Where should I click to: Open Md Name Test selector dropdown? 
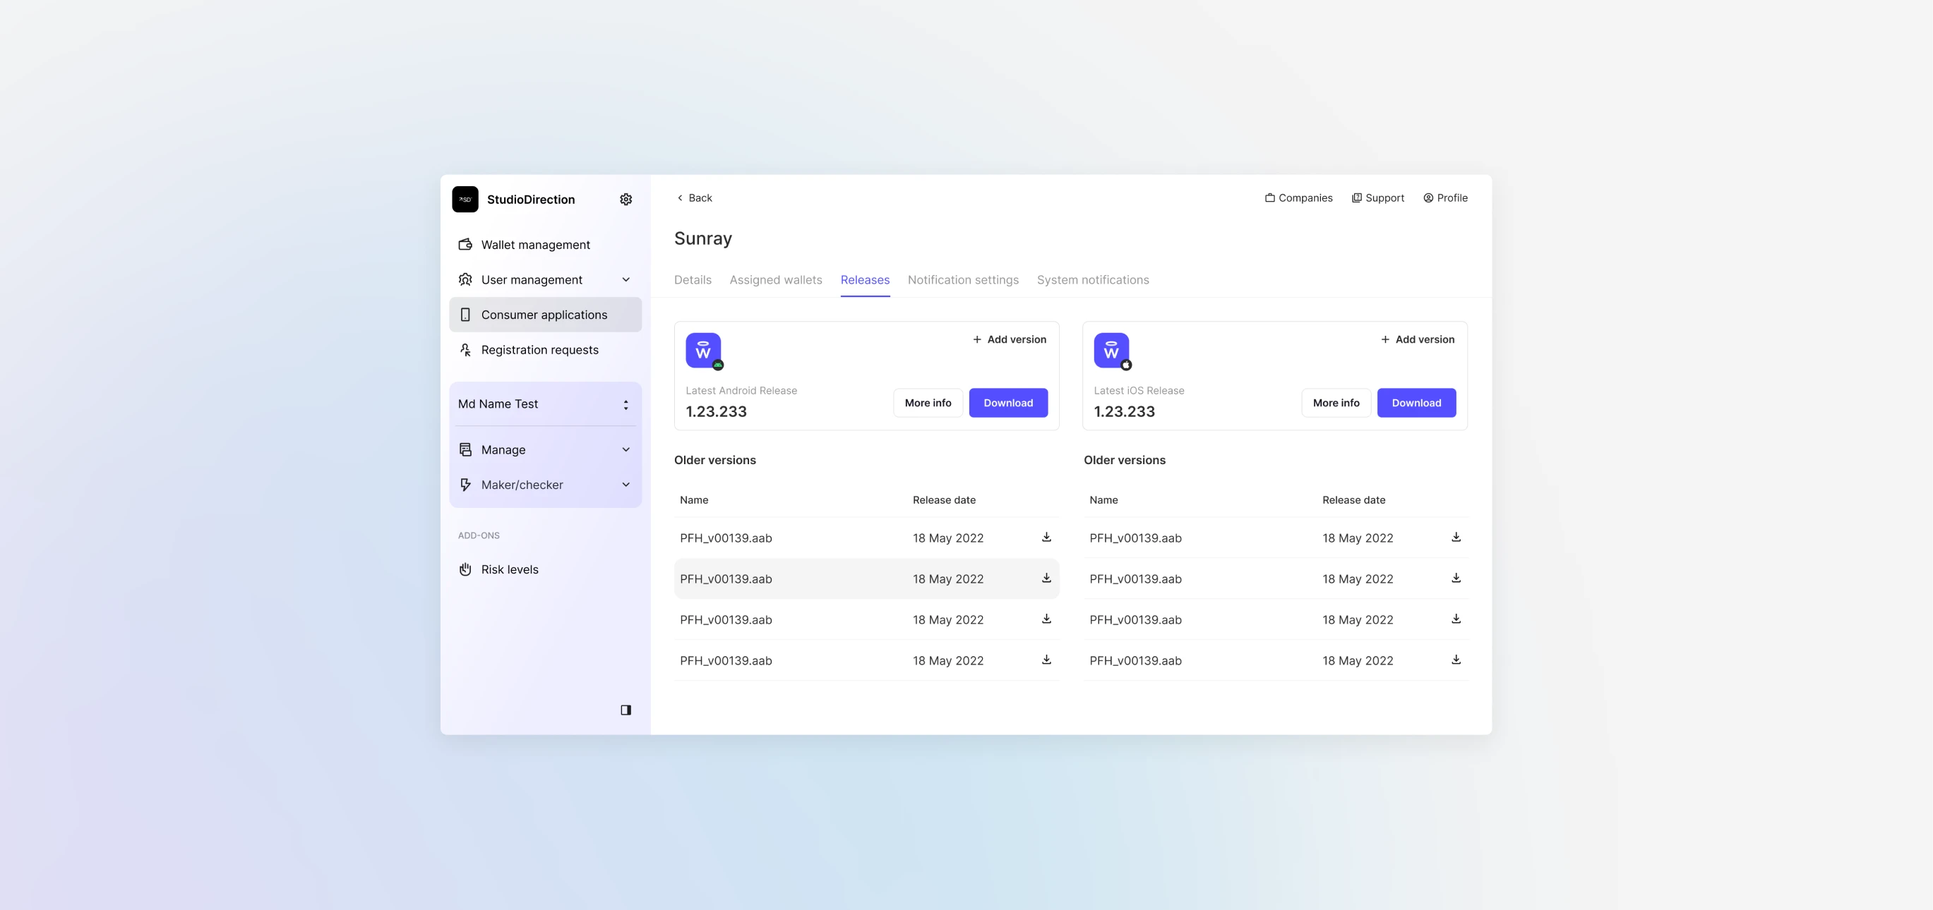click(x=545, y=404)
